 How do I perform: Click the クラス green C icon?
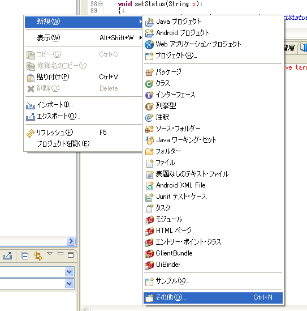[x=149, y=84]
